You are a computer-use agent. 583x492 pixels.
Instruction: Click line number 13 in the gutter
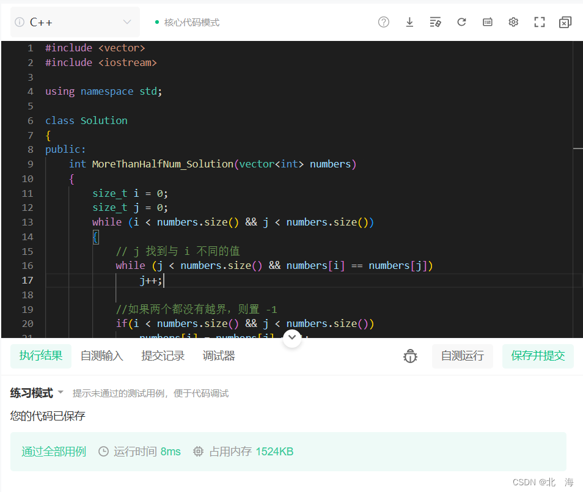28,222
